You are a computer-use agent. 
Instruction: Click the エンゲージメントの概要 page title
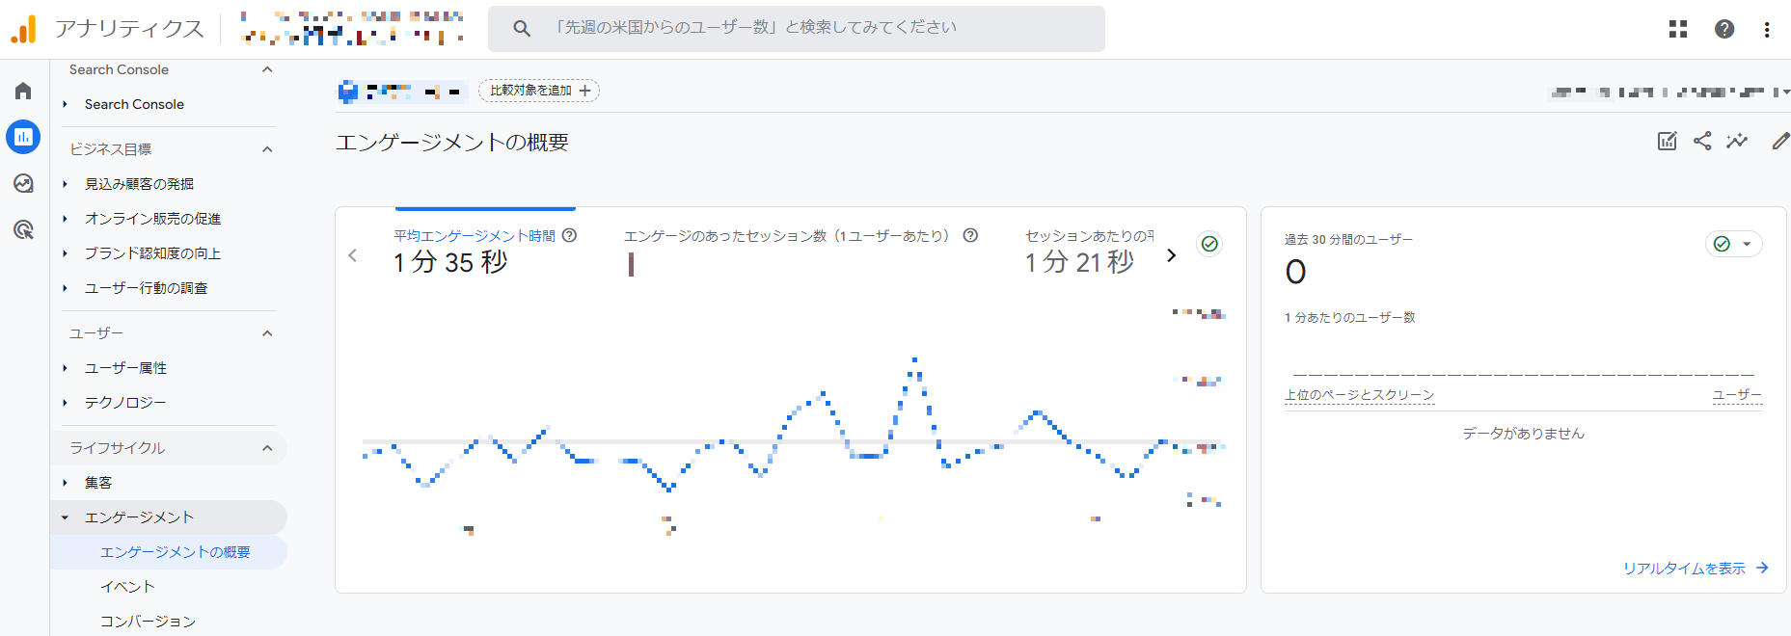click(x=452, y=143)
